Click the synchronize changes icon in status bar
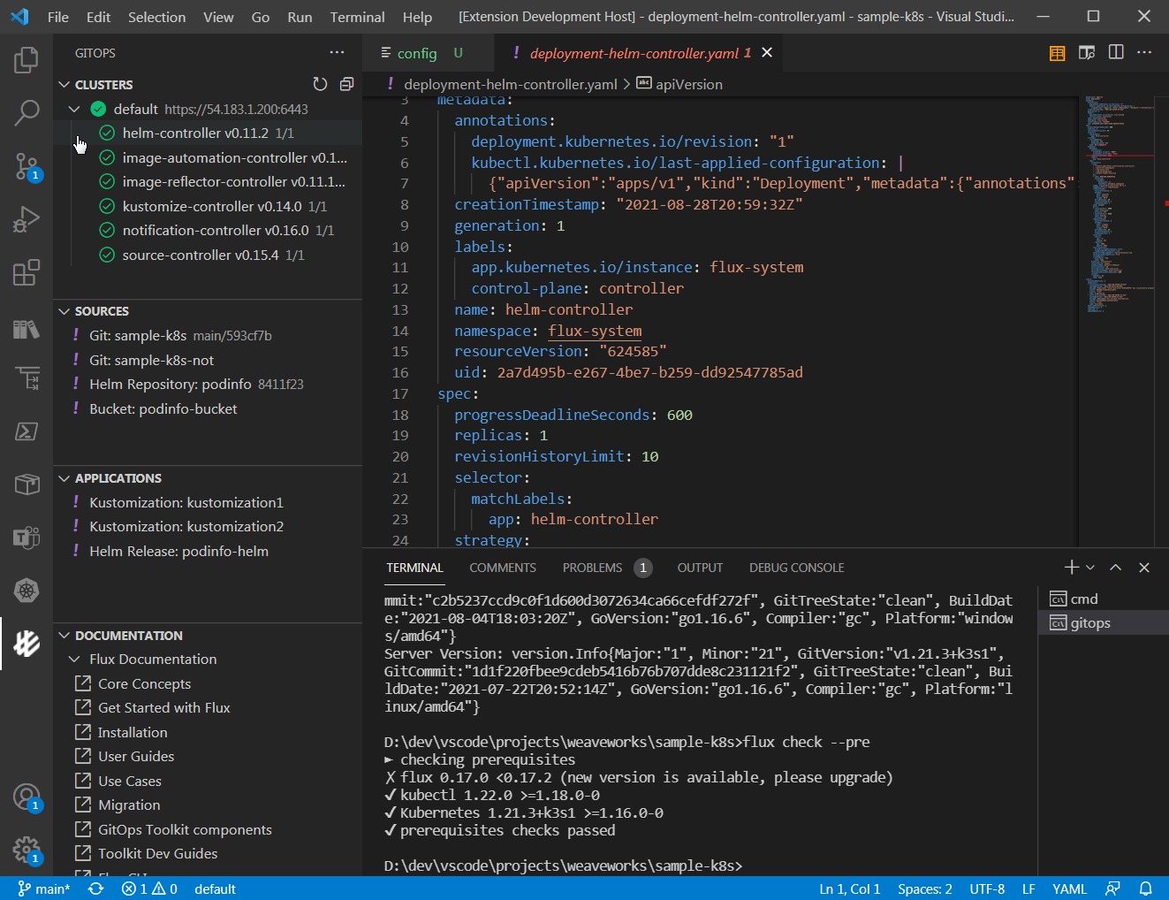Viewport: 1169px width, 900px height. [x=95, y=889]
